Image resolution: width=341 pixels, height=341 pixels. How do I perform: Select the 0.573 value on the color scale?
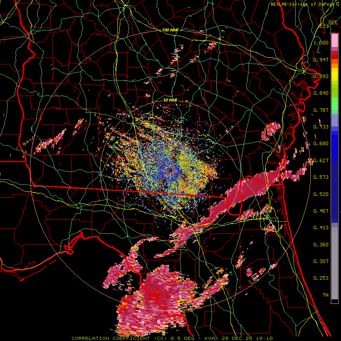tap(321, 177)
